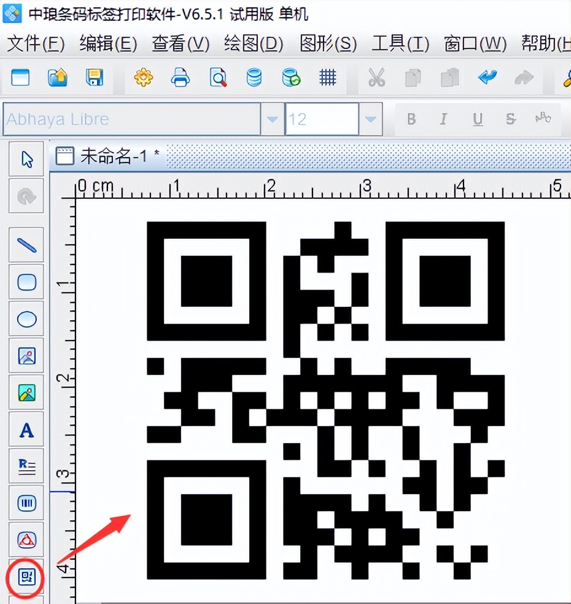Undo with the blue arrow icon
This screenshot has height=604, width=571.
tap(487, 77)
